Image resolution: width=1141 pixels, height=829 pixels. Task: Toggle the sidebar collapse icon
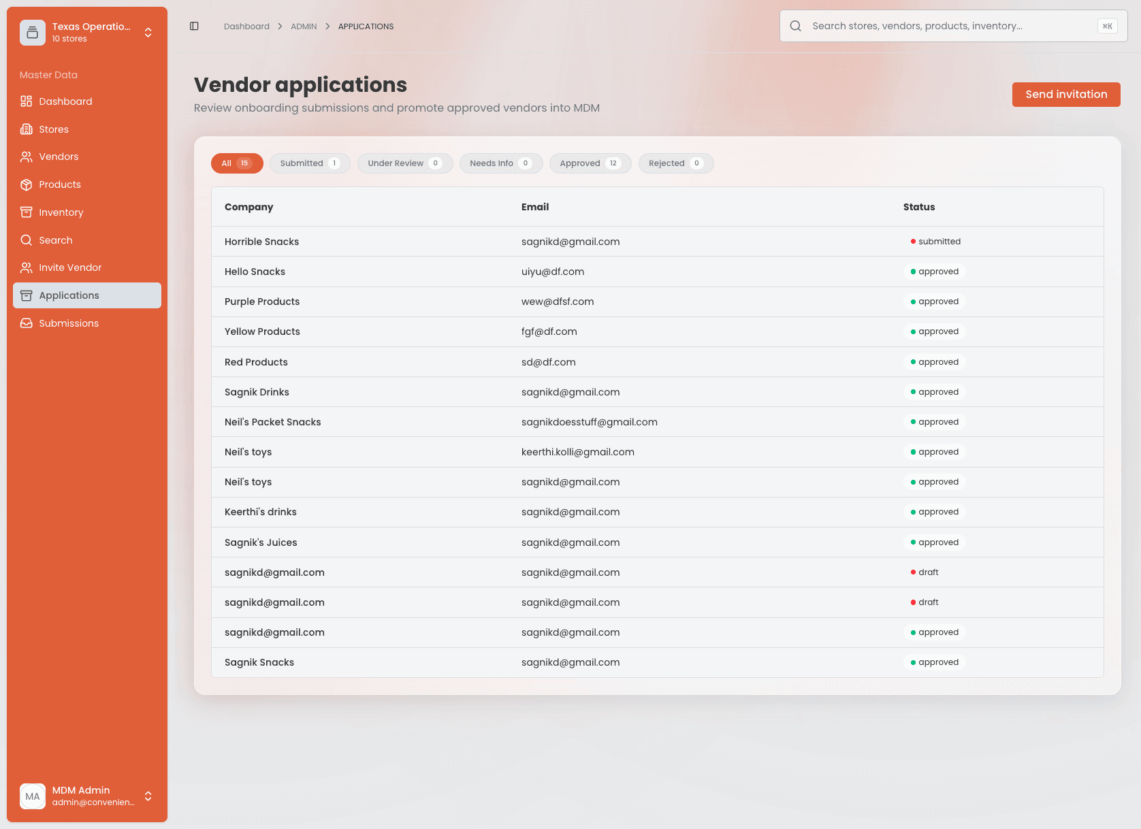[x=194, y=26]
